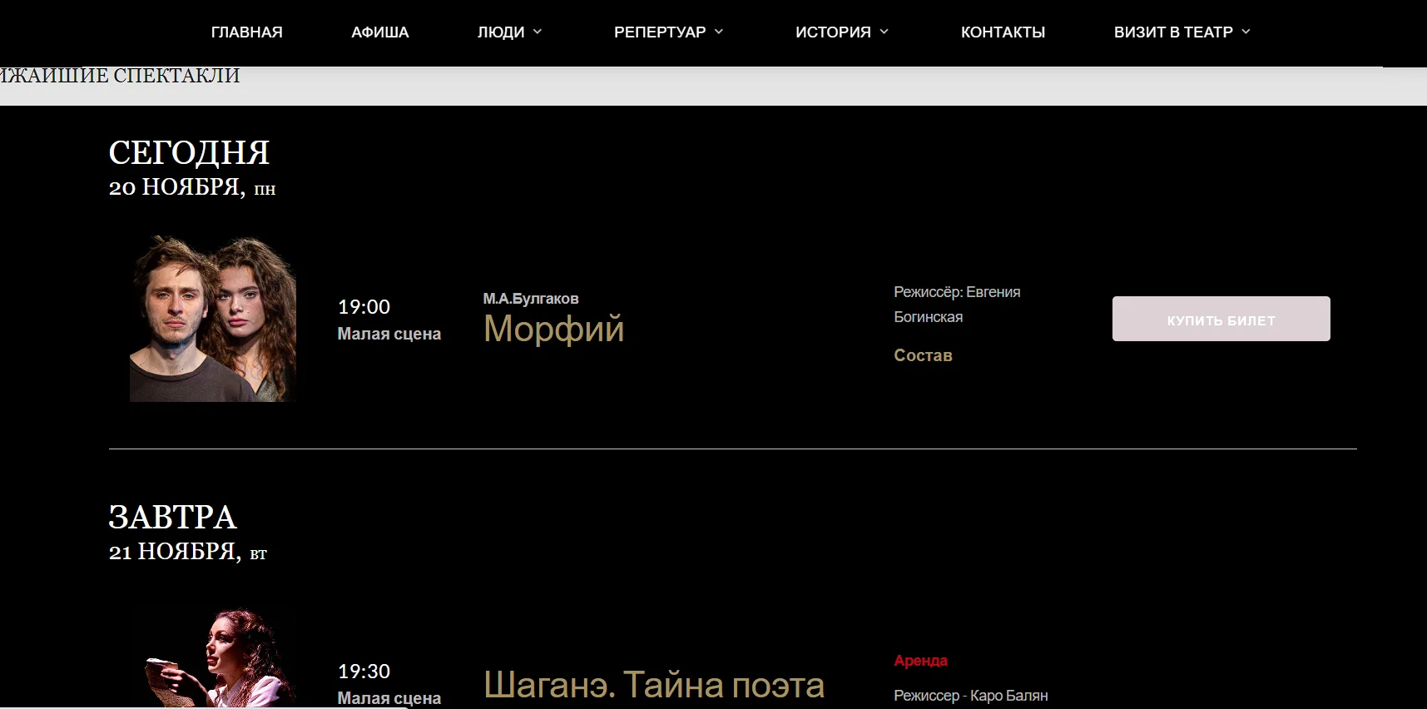Expand the ВИЗИТ В ТЕАТР chevron
Screen dimensions: 1427x709
1246,32
